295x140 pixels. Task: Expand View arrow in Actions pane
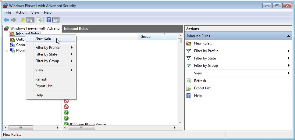(289, 73)
